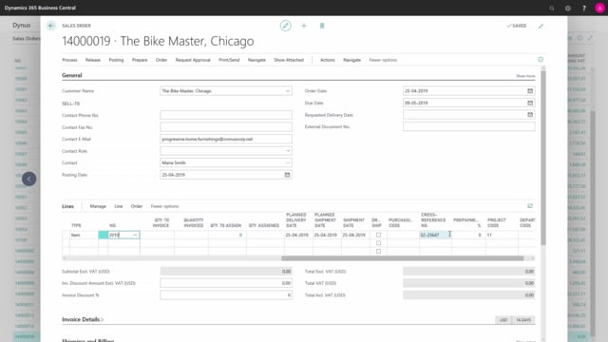The height and width of the screenshot is (342, 608).
Task: Open the Customer Name dropdown
Action: (x=288, y=91)
